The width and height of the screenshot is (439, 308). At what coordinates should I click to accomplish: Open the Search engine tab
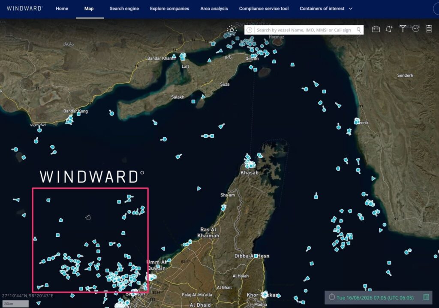124,9
